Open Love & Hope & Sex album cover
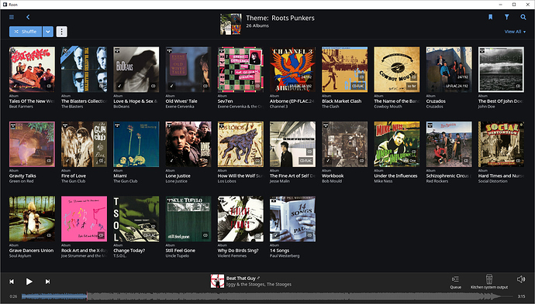535x304 pixels. pyautogui.click(x=136, y=70)
